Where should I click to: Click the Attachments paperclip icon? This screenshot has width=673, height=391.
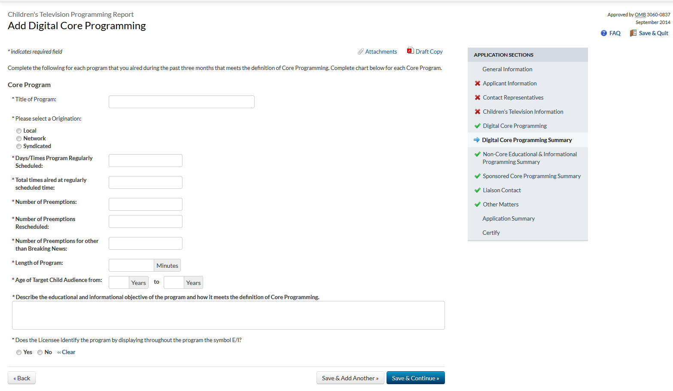tap(361, 52)
